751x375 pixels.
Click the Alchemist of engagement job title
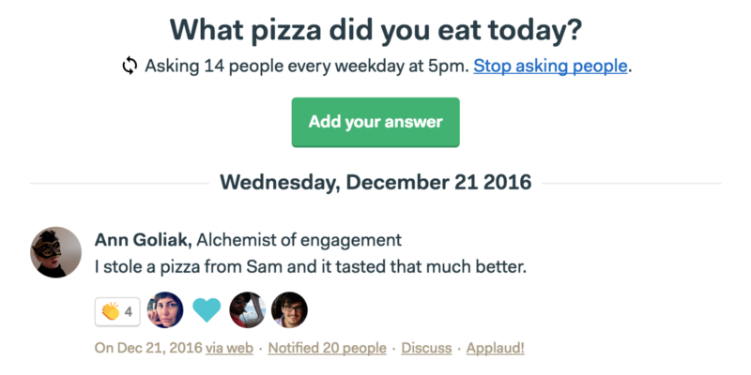(x=299, y=240)
